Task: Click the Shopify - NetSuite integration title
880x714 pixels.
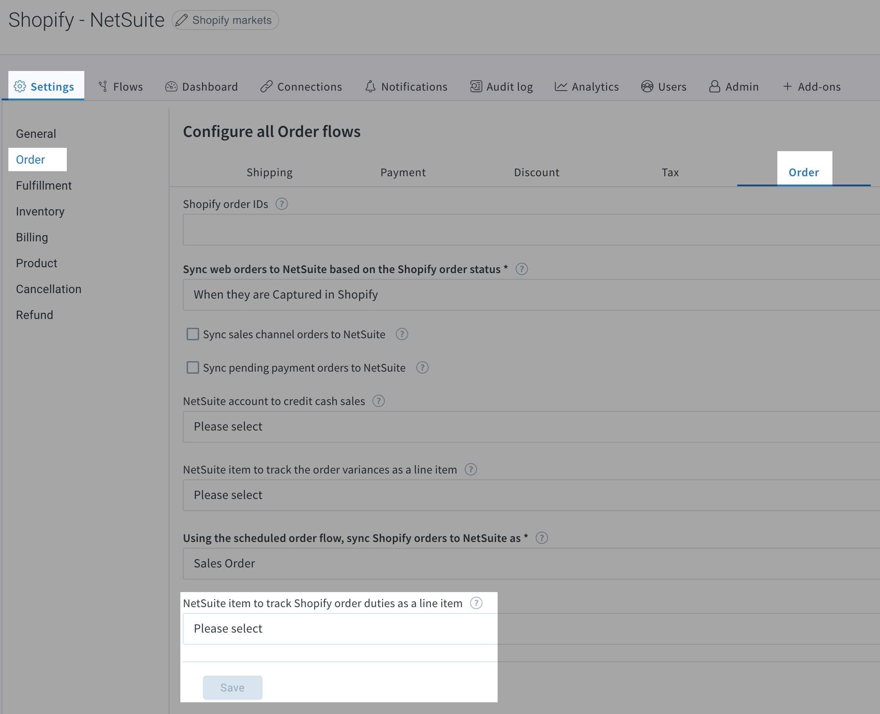Action: tap(86, 20)
